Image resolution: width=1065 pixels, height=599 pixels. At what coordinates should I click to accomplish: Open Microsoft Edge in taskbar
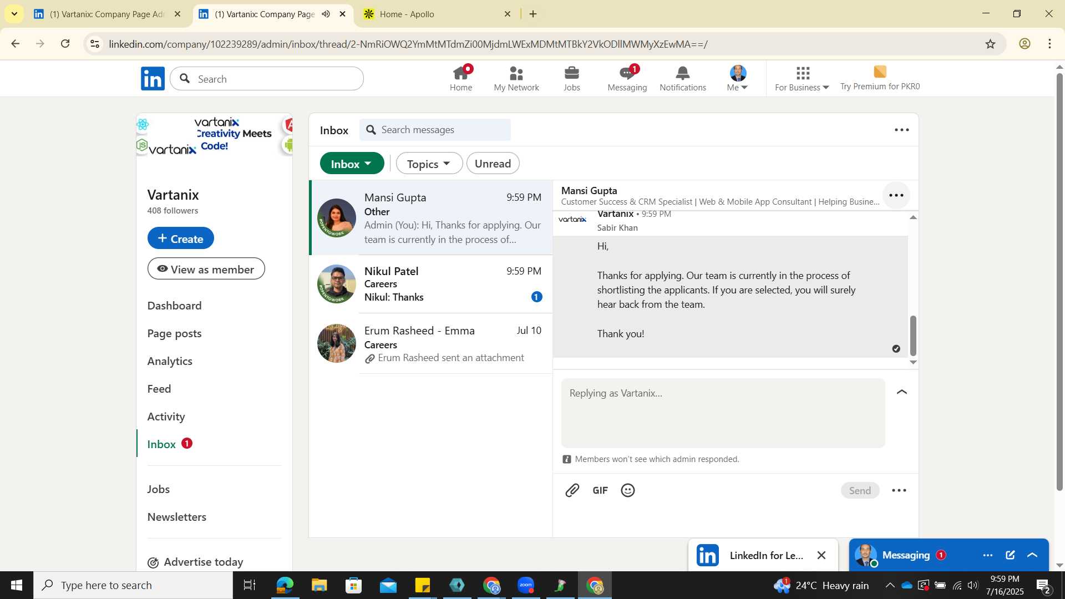(x=285, y=585)
